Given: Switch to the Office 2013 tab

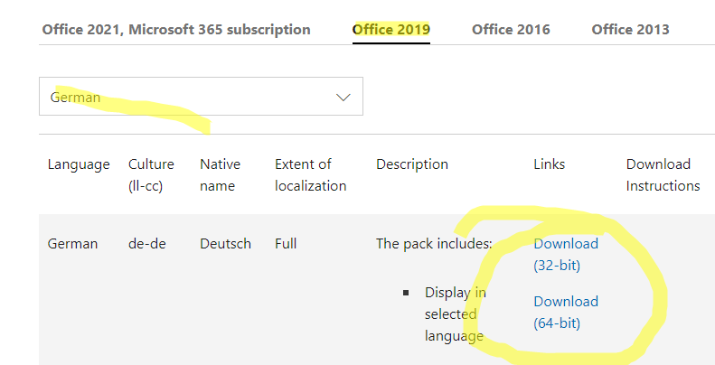Looking at the screenshot, I should (630, 29).
